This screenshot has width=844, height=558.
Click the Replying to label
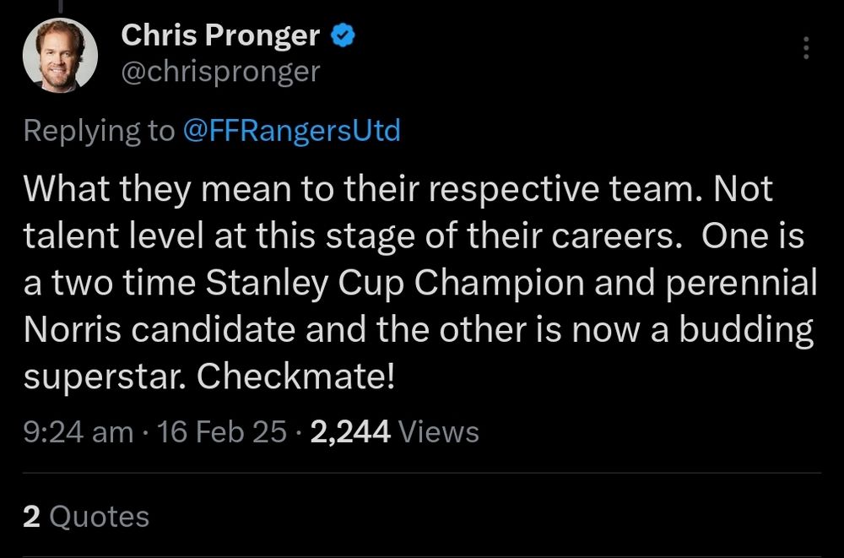(93, 130)
